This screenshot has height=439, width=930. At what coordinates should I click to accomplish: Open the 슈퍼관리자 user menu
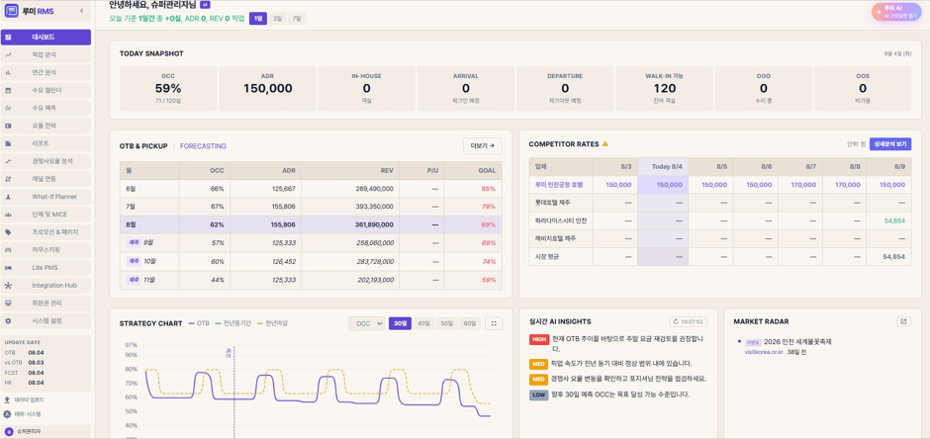[46, 432]
